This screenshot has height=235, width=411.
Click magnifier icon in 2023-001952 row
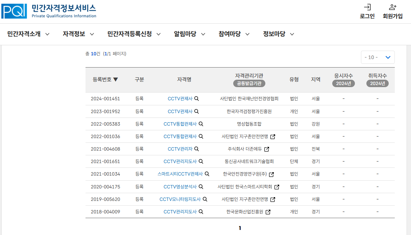click(196, 111)
